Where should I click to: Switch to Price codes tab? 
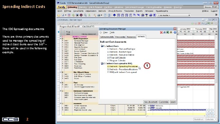click(120, 37)
